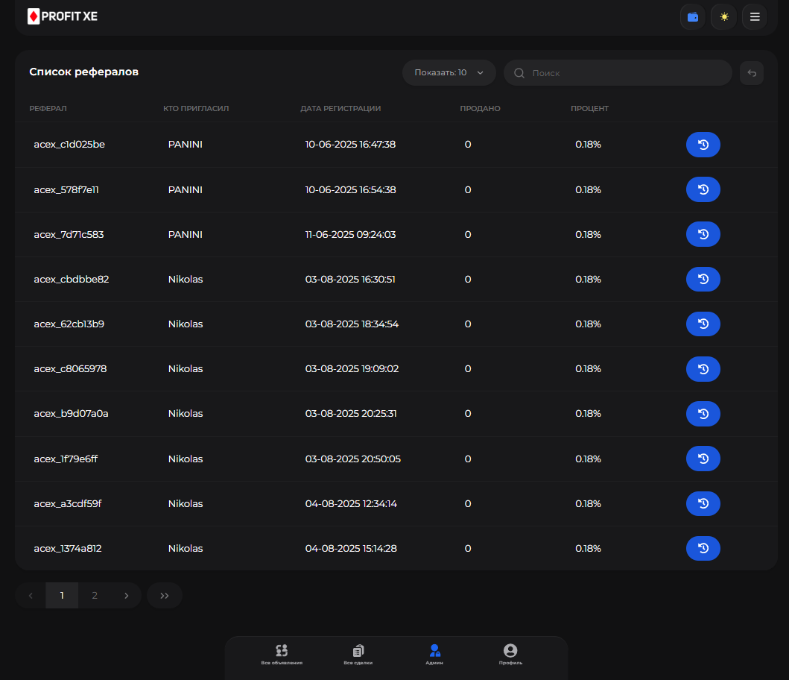Screen dimensions: 789x680
Task: Select page 1 in pagination
Action: pyautogui.click(x=62, y=596)
